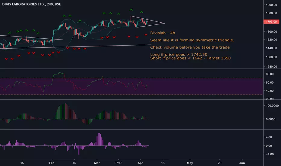Click the 40.00 RSI axis label
The width and height of the screenshot is (281, 166).
[x=270, y=91]
